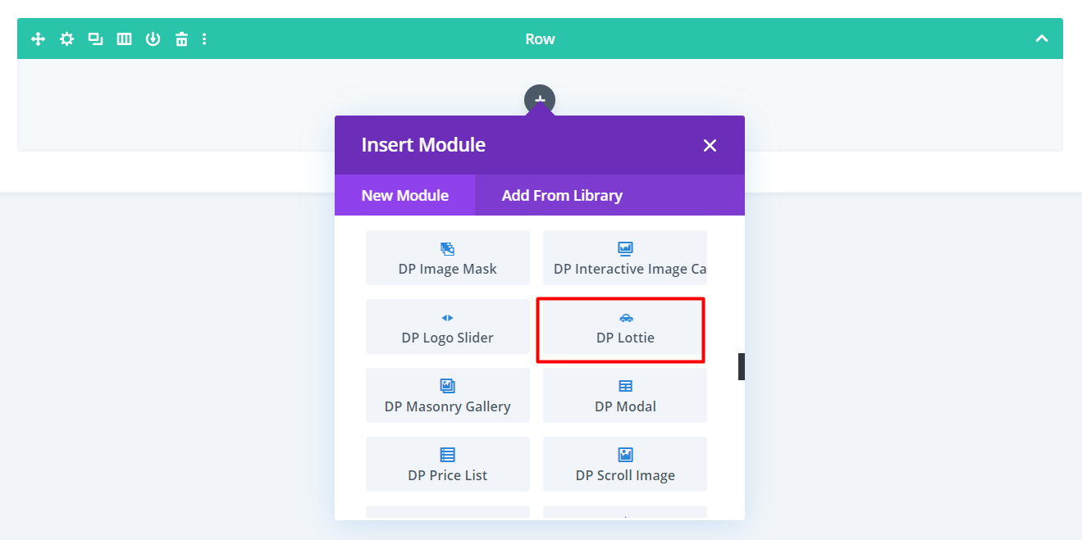Switch to the New Module tab
Image resolution: width=1082 pixels, height=540 pixels.
pyautogui.click(x=404, y=195)
